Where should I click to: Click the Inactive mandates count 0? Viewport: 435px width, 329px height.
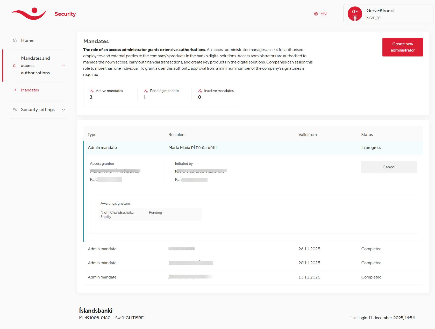199,97
